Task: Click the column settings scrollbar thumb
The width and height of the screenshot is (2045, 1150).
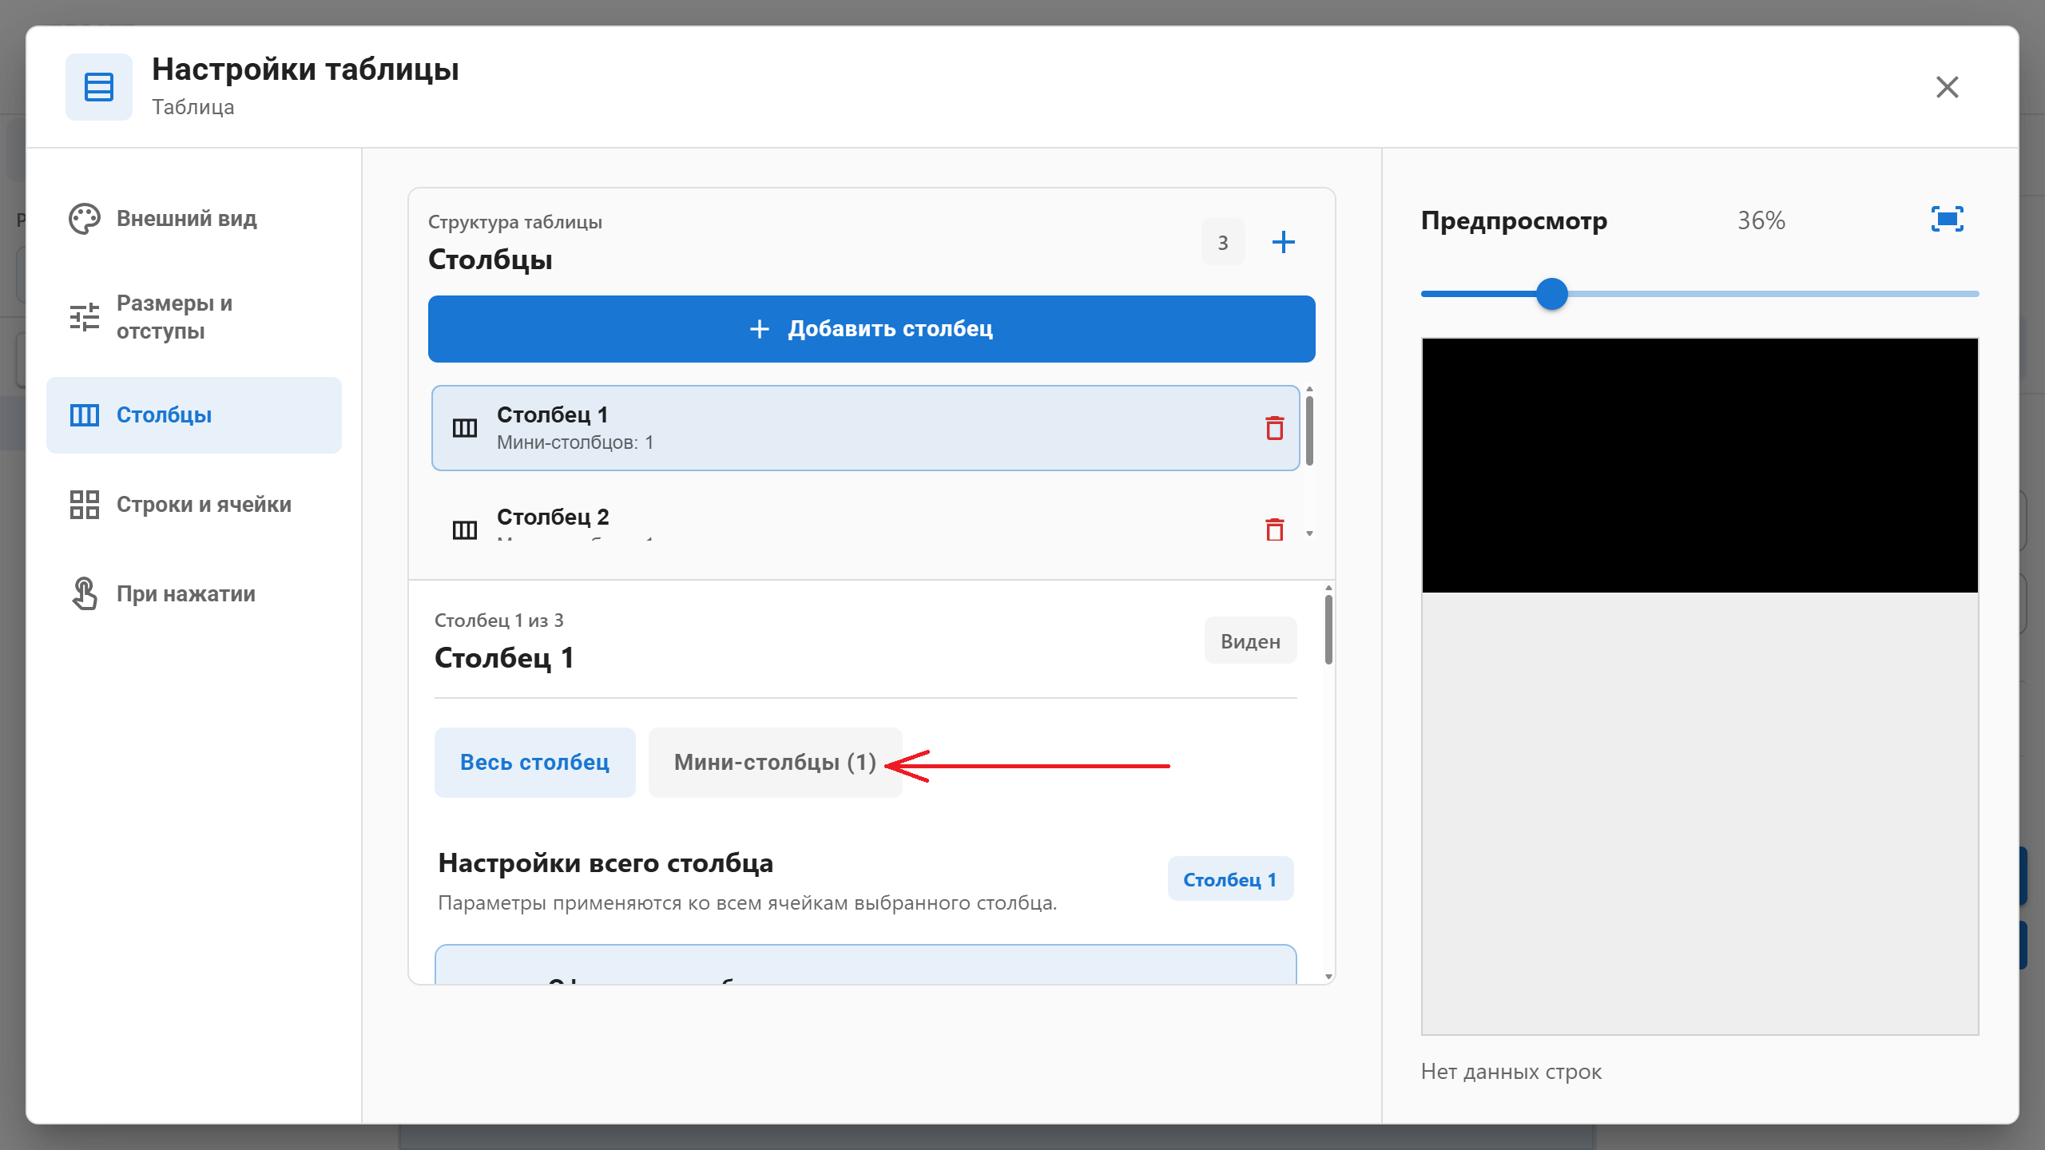Action: coord(1328,630)
